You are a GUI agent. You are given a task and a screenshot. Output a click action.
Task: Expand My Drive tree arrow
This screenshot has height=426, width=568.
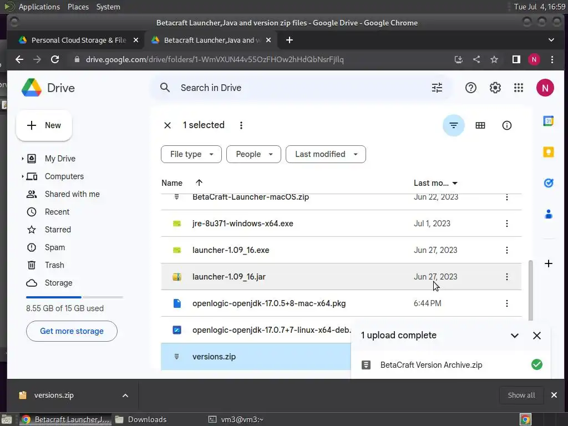(x=22, y=159)
